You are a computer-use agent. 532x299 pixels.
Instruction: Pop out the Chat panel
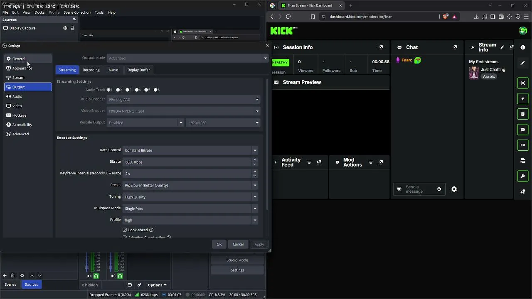click(455, 47)
